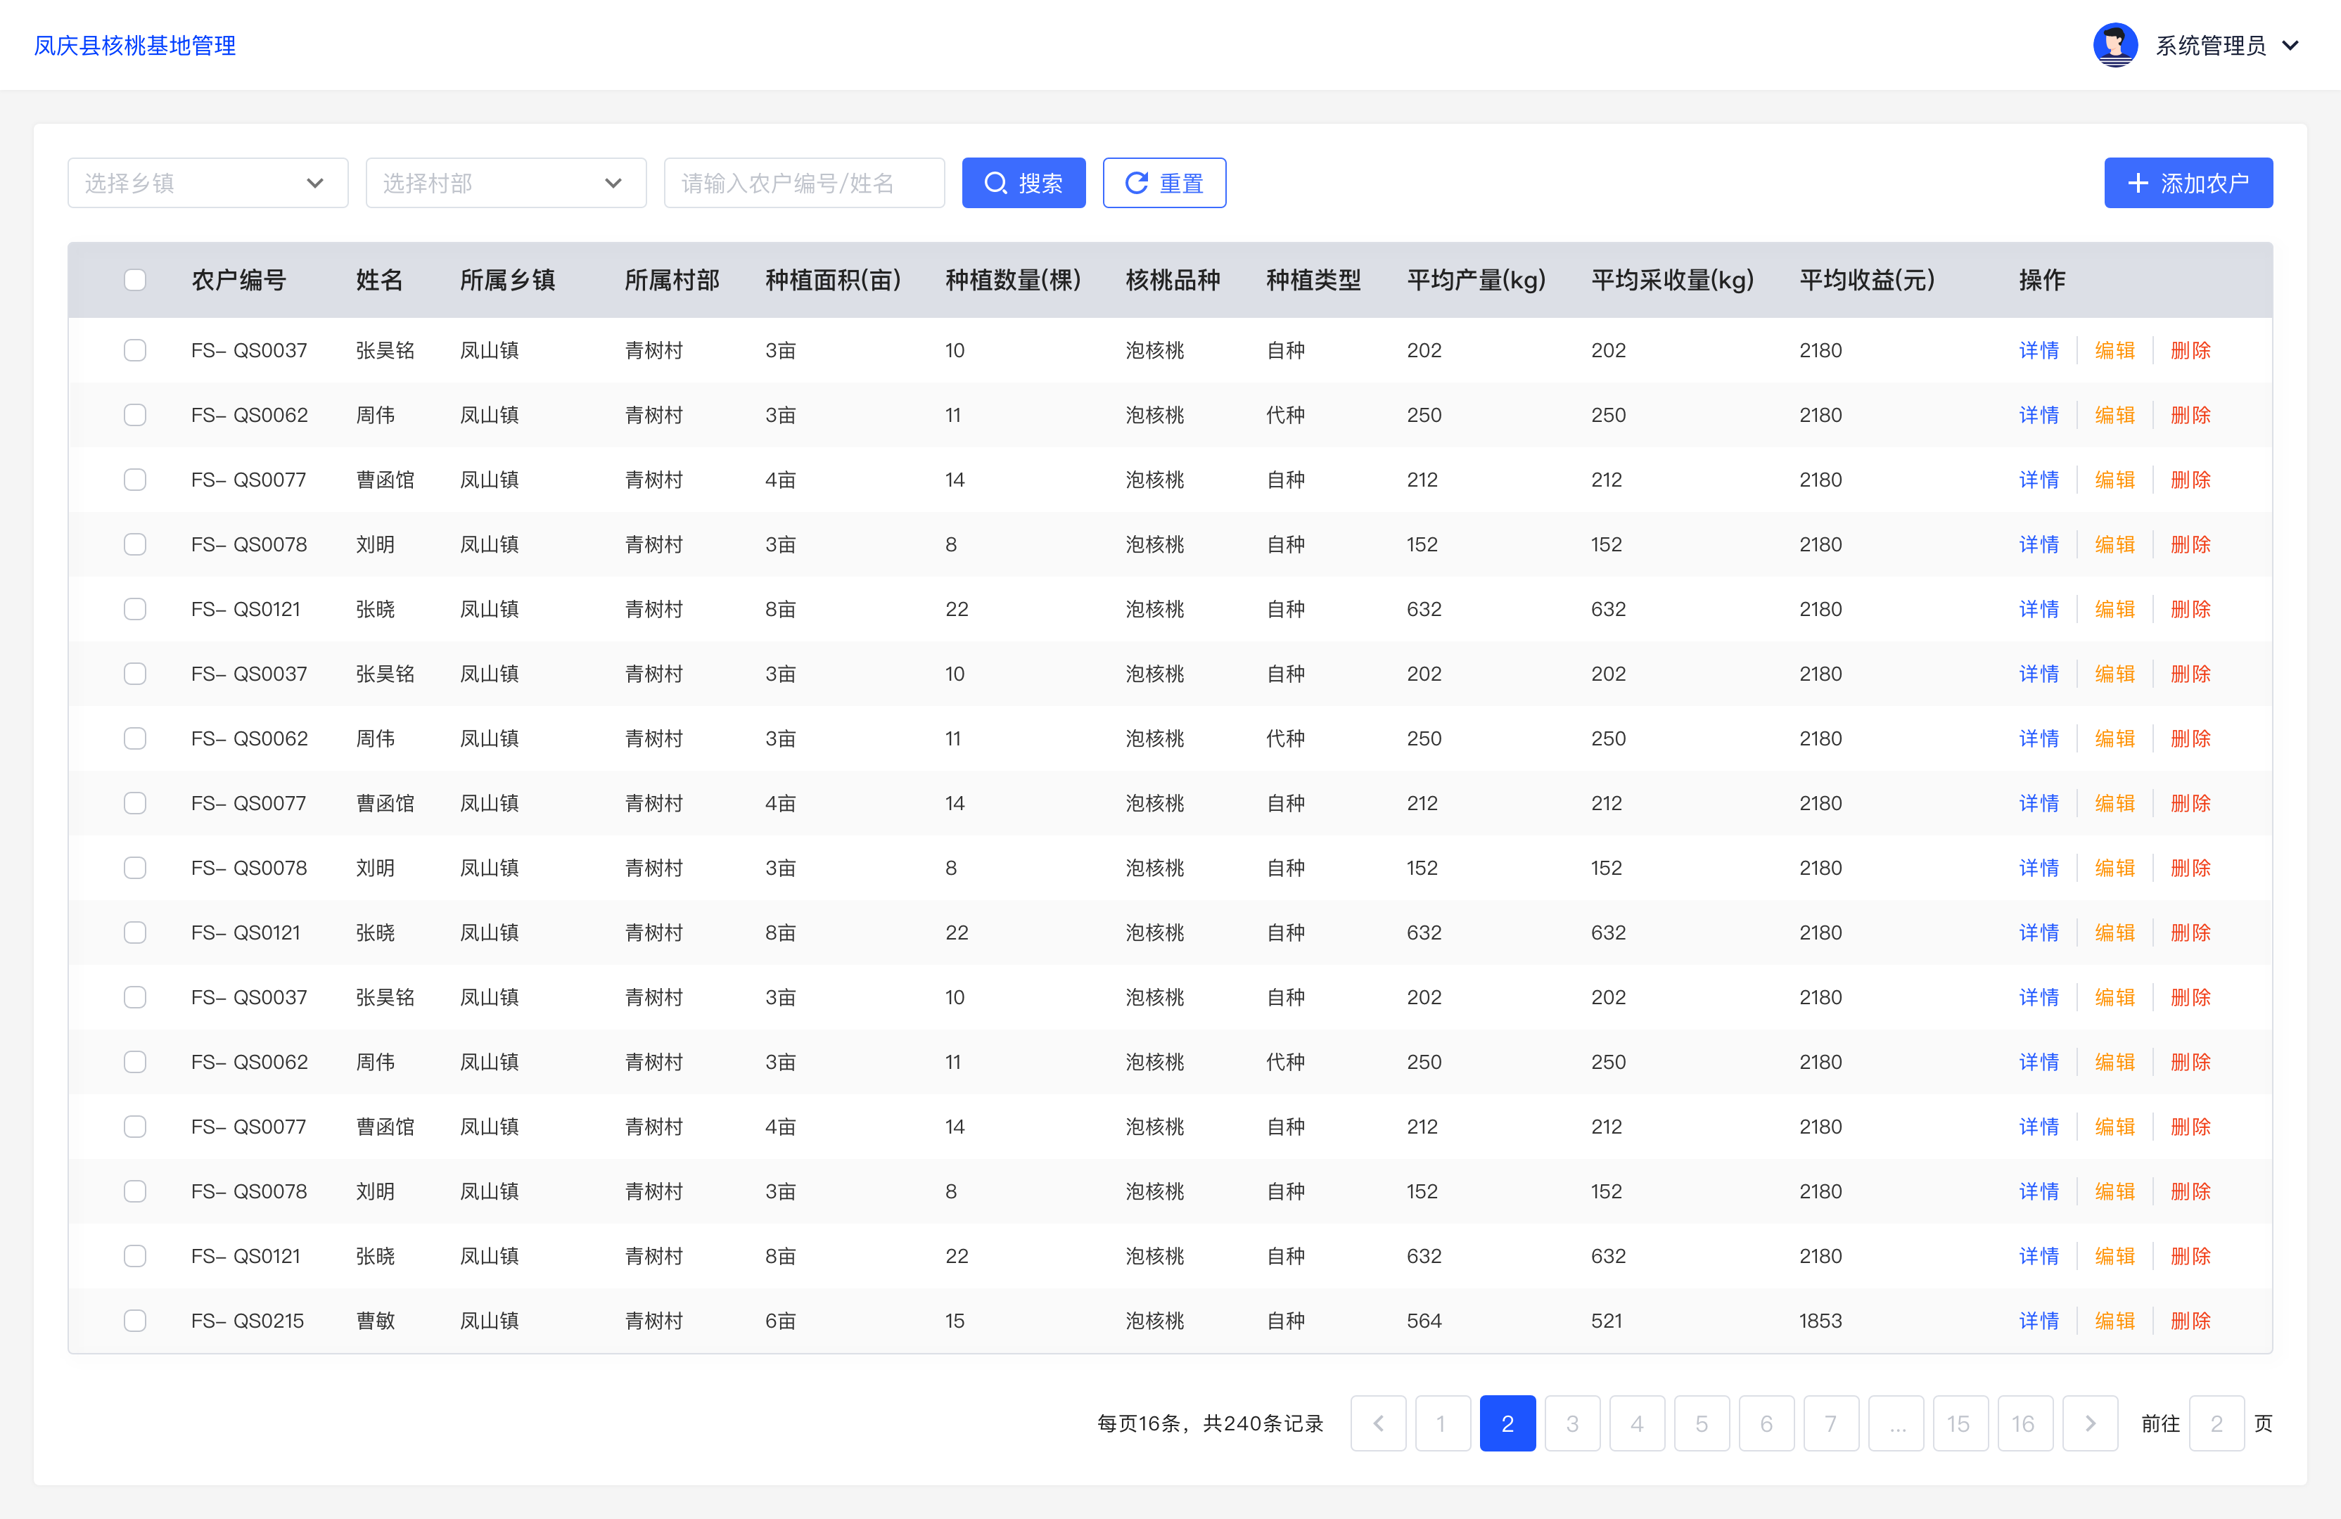
Task: Open 详情 for the first FS-QS0121 row
Action: click(x=2038, y=610)
